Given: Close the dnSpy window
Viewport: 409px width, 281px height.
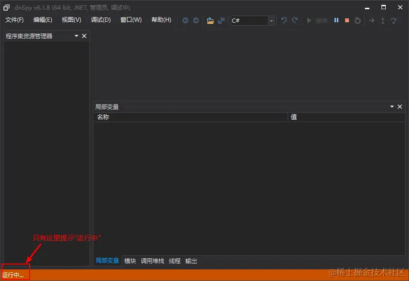Looking at the screenshot, I should tap(400, 7).
